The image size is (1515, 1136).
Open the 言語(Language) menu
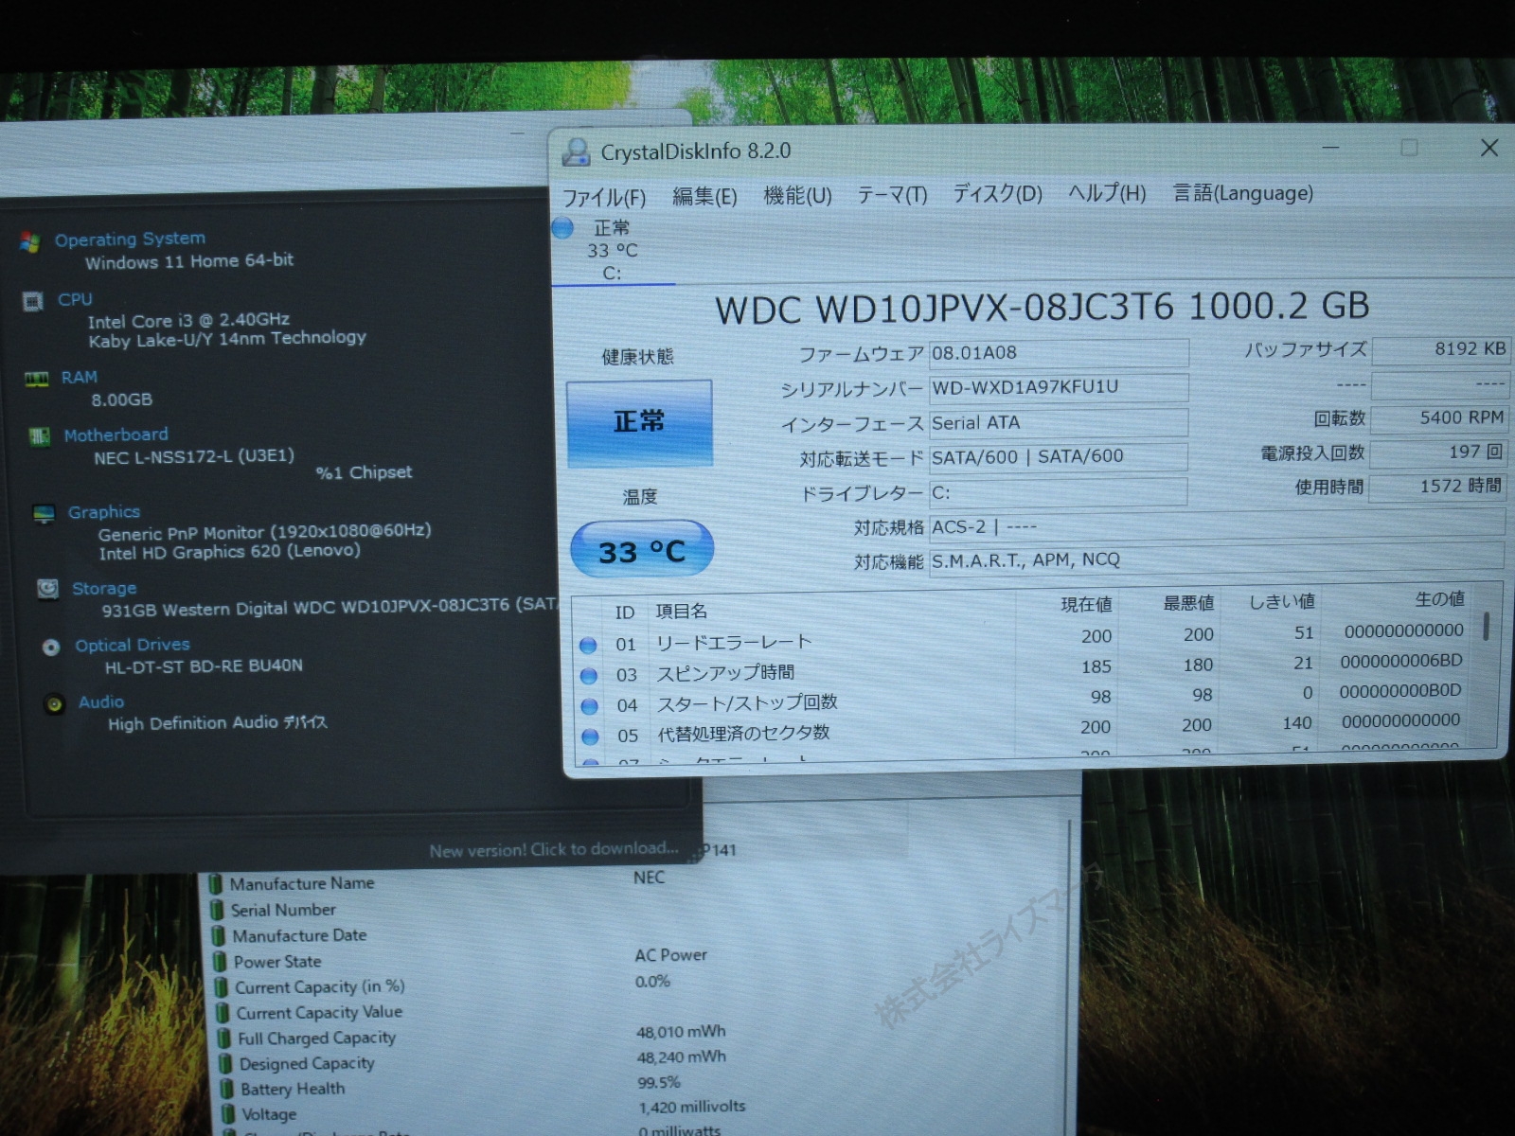click(x=1242, y=193)
